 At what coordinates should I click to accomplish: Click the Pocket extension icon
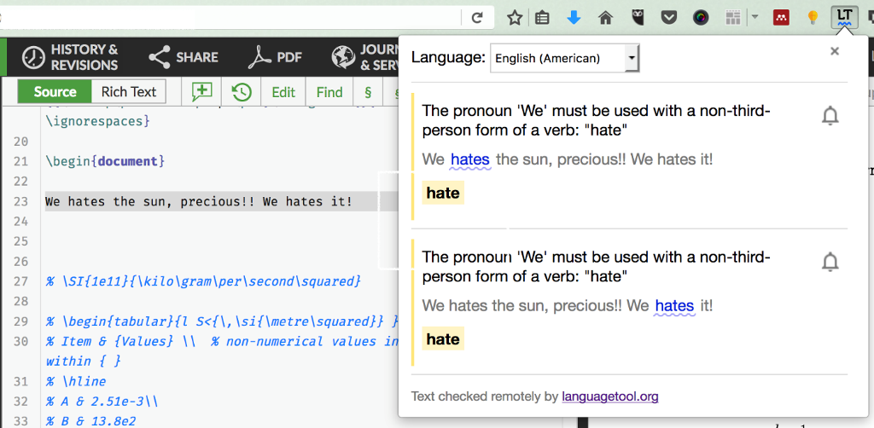670,17
